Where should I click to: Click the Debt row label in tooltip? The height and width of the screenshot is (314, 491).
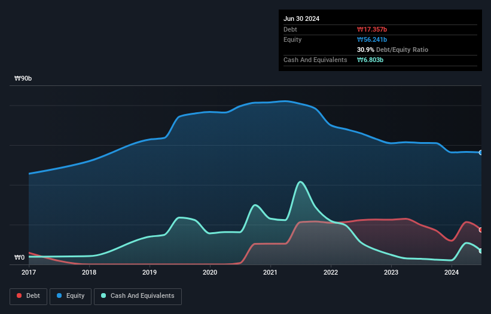[x=290, y=29]
